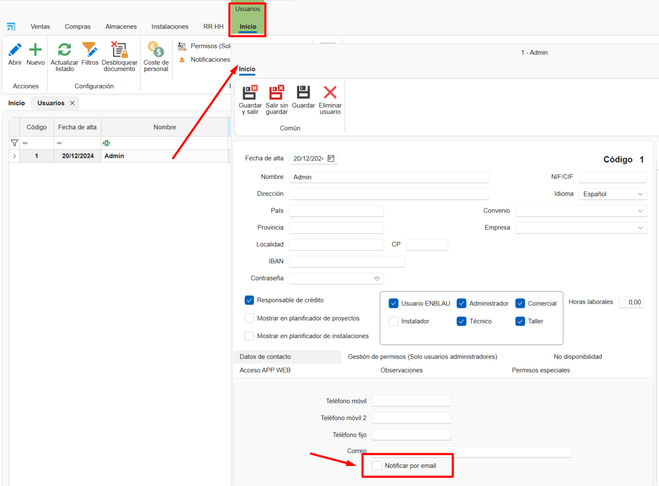Open the Ventas menu

pos(40,26)
